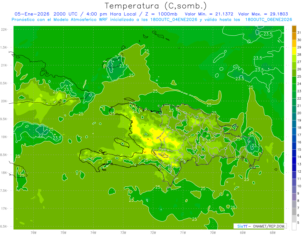Click the "ONAMET/REP.DOM." credit label
This screenshot has height=236, width=306.
click(x=269, y=226)
